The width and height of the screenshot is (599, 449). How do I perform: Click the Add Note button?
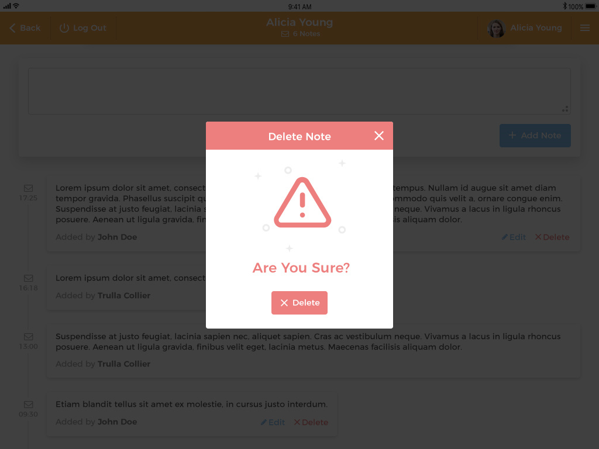click(x=535, y=136)
